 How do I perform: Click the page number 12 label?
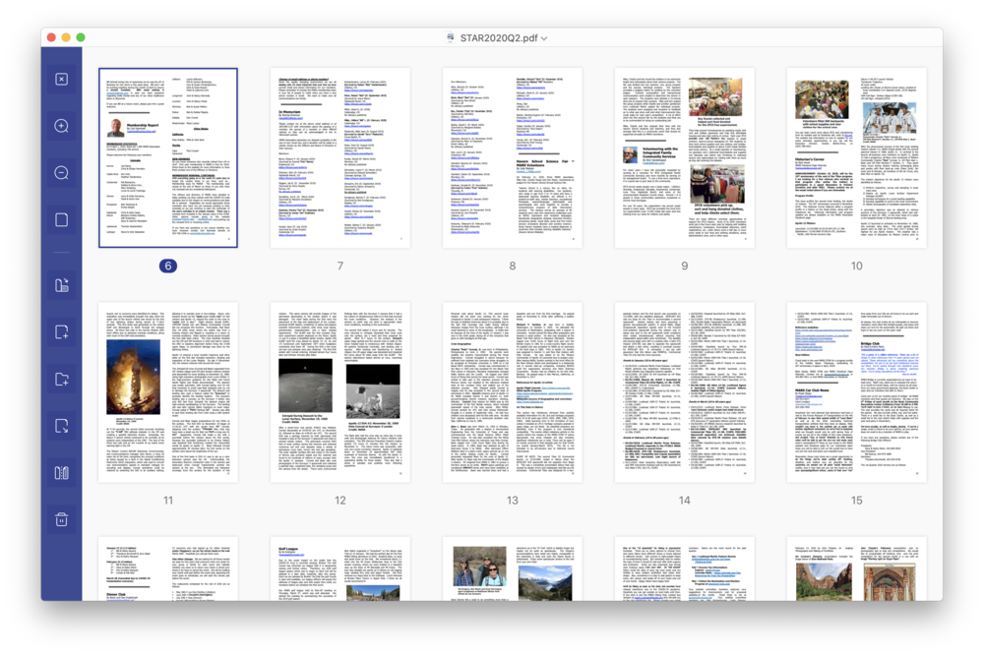pos(340,501)
